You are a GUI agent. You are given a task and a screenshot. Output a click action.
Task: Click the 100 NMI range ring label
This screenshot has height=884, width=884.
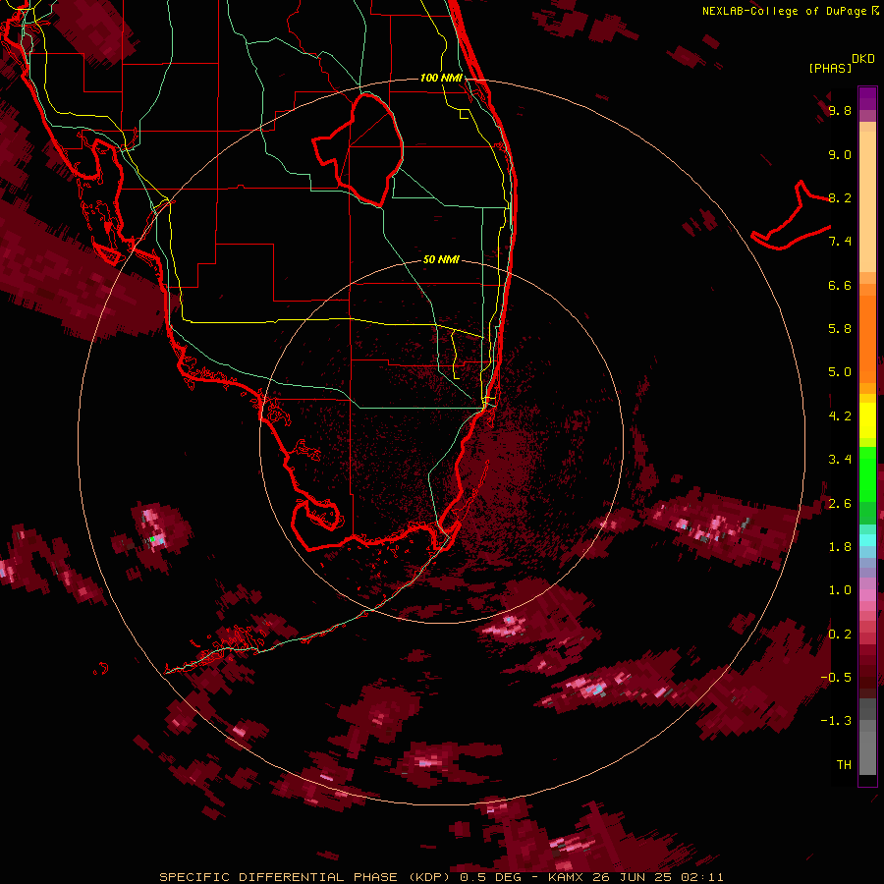pos(441,78)
